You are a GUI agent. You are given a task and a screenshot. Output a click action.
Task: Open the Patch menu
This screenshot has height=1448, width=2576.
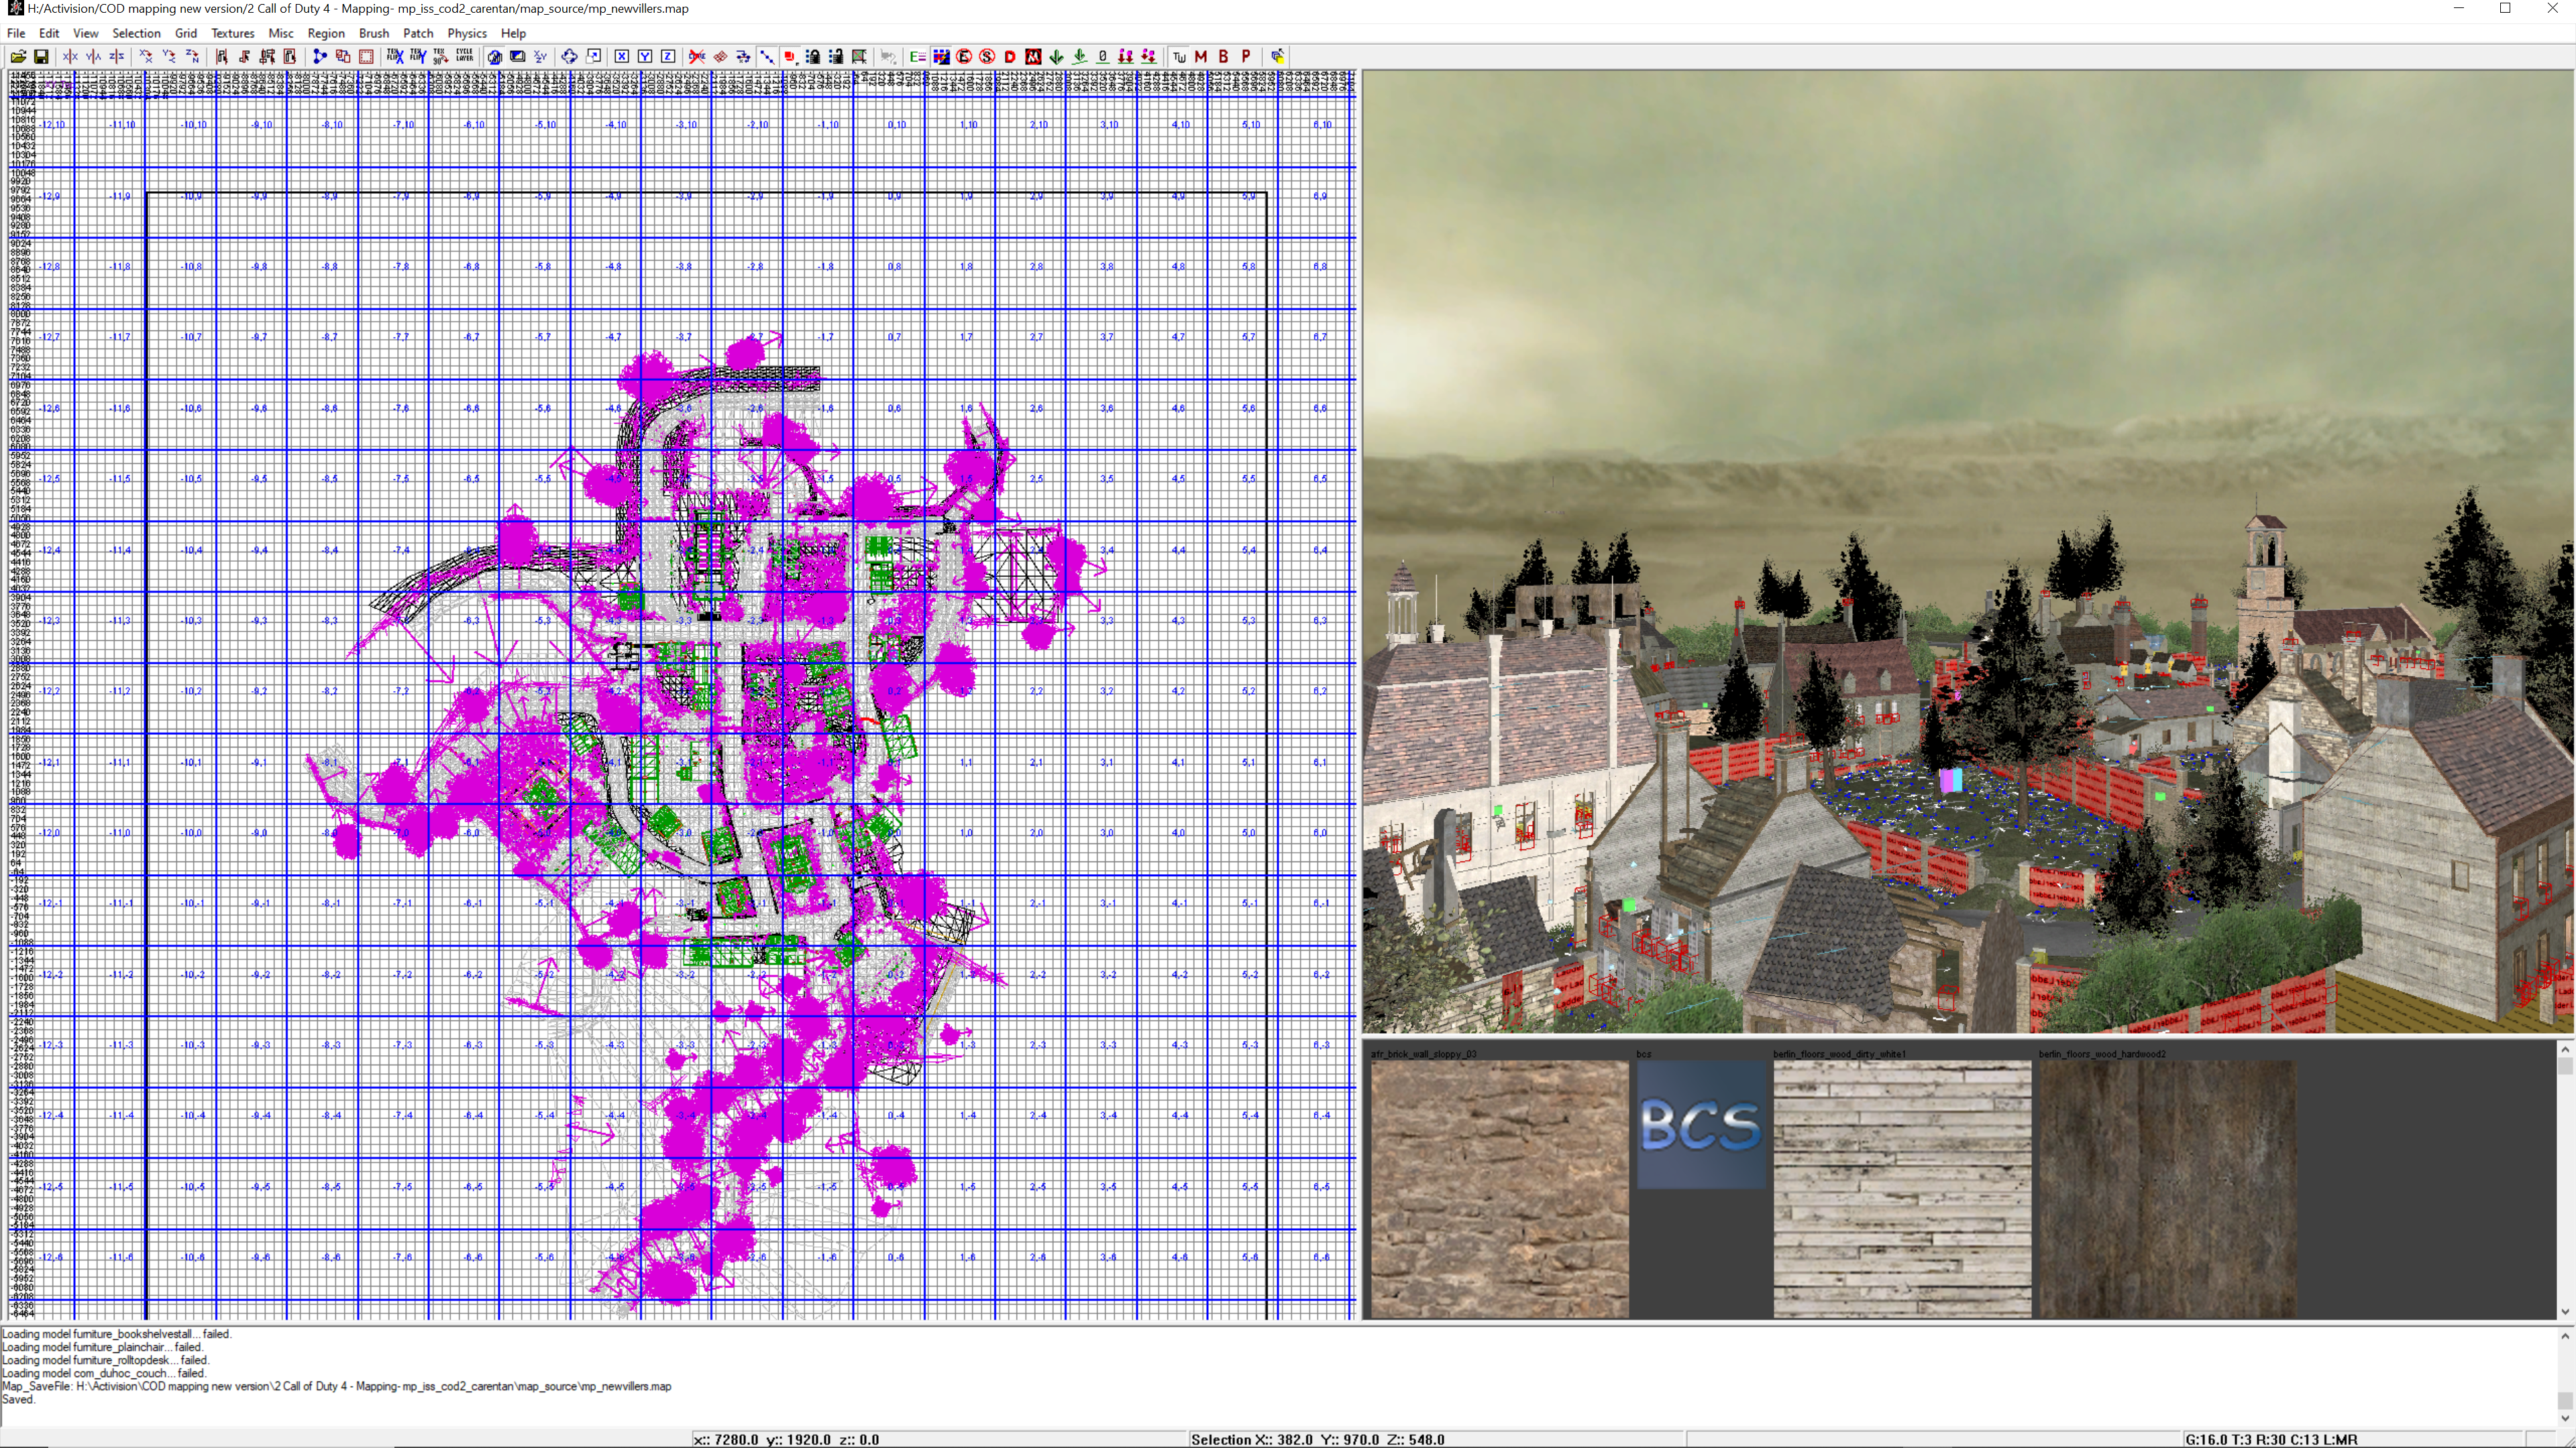pyautogui.click(x=418, y=33)
